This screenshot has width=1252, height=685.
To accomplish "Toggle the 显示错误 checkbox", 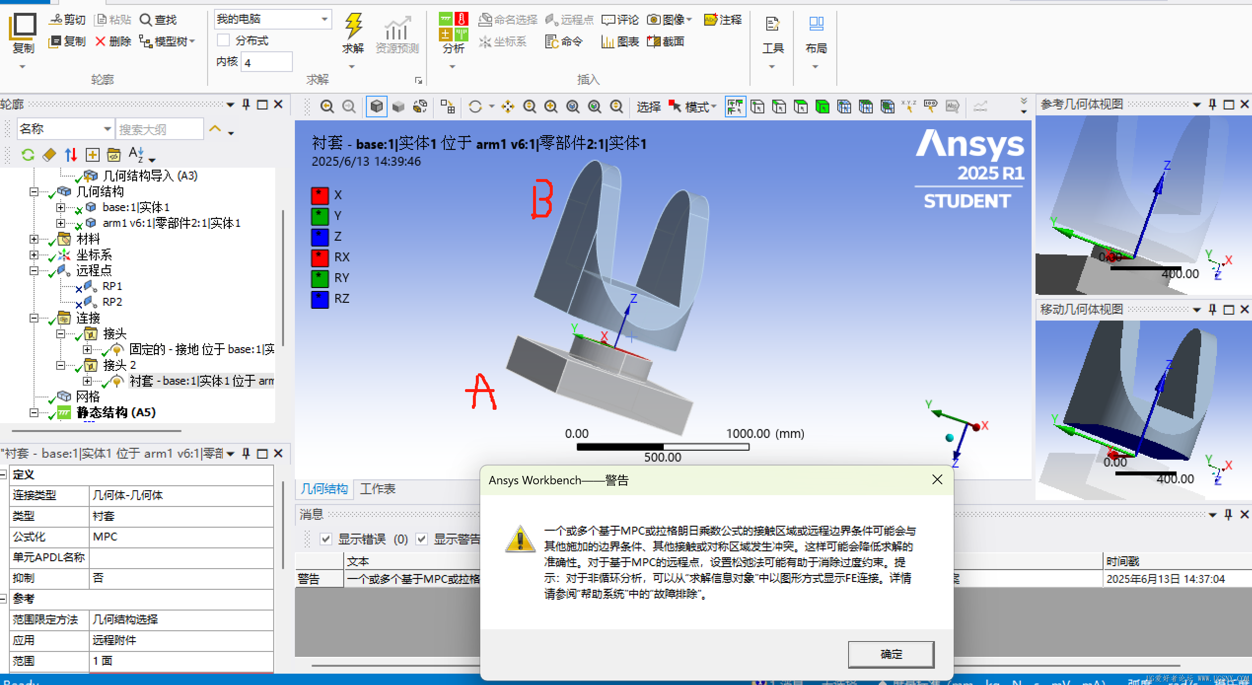I will 325,539.
